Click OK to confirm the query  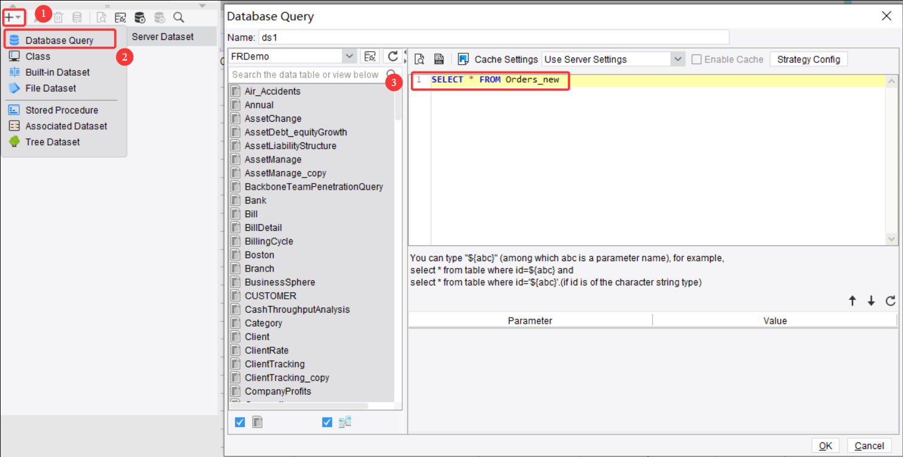pos(825,446)
